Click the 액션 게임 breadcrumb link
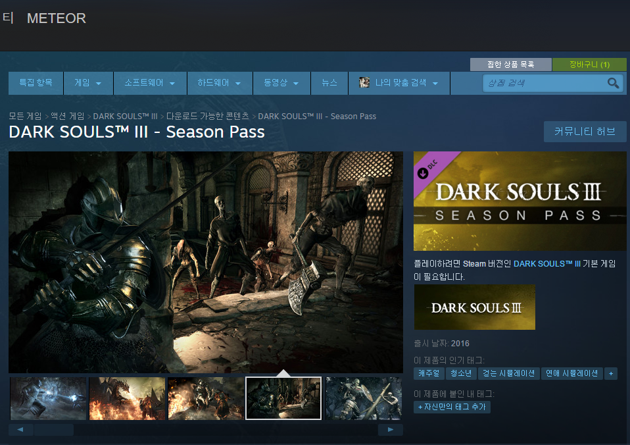 tap(68, 117)
